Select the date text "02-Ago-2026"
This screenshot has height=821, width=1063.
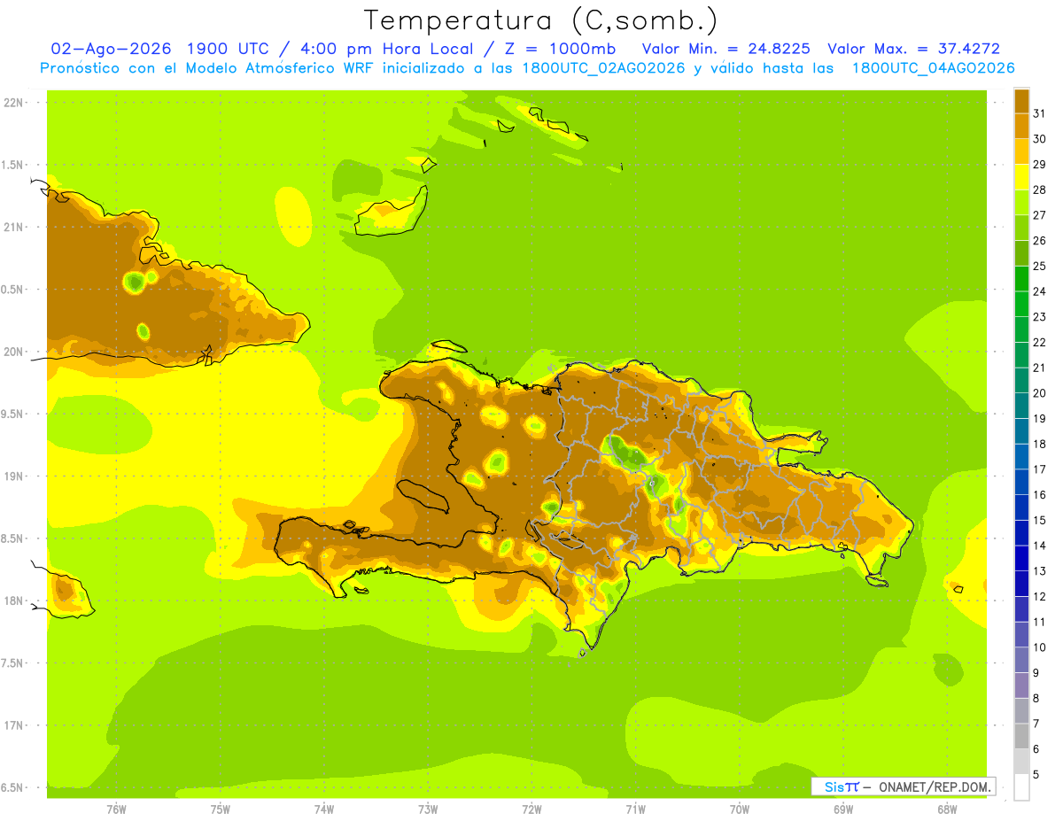111,49
